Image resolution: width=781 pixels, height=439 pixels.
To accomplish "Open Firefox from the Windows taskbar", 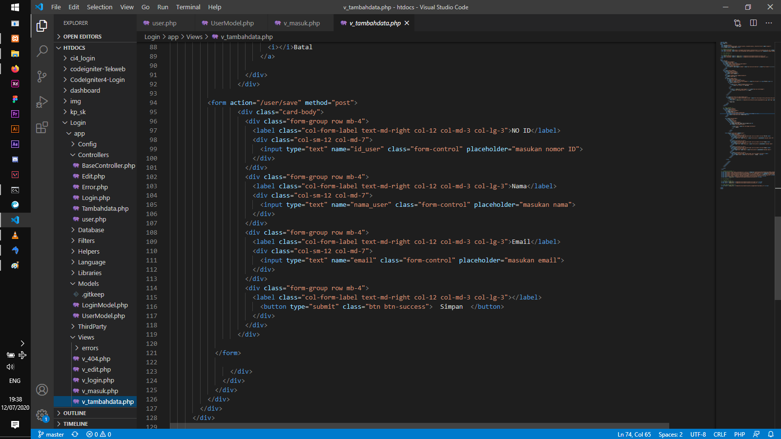I will coord(15,69).
